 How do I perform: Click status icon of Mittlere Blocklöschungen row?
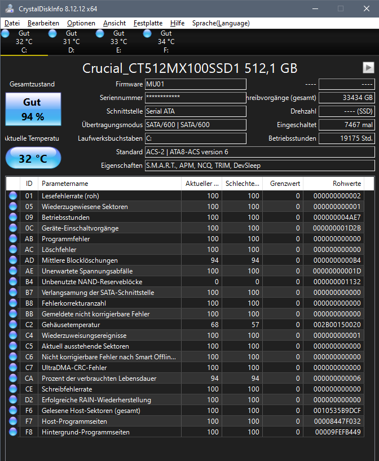13,260
